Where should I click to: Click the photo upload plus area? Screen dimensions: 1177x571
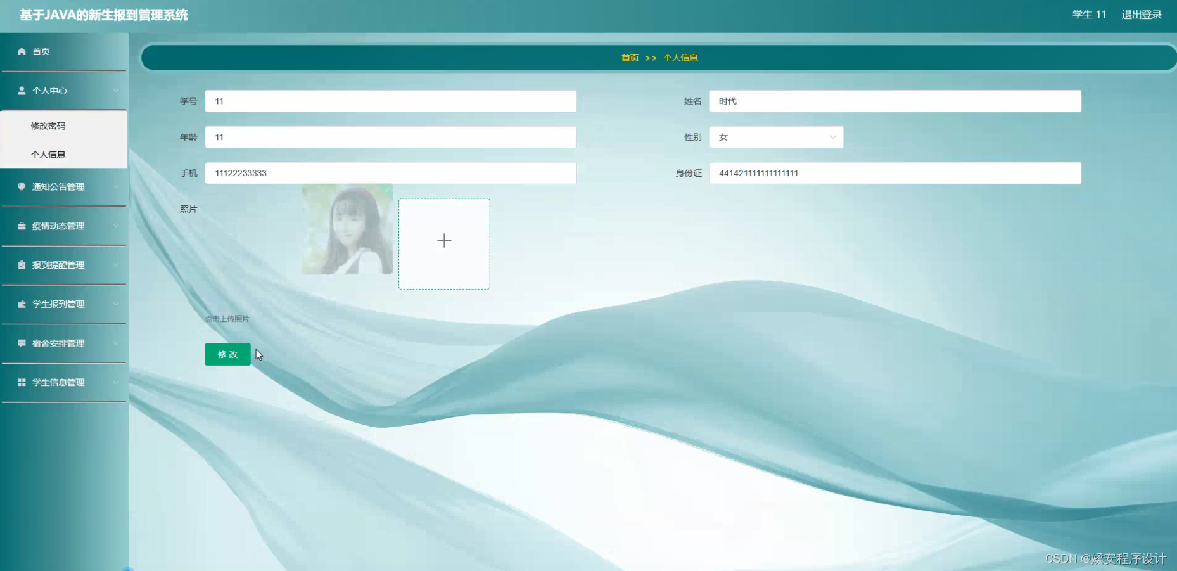pos(443,243)
